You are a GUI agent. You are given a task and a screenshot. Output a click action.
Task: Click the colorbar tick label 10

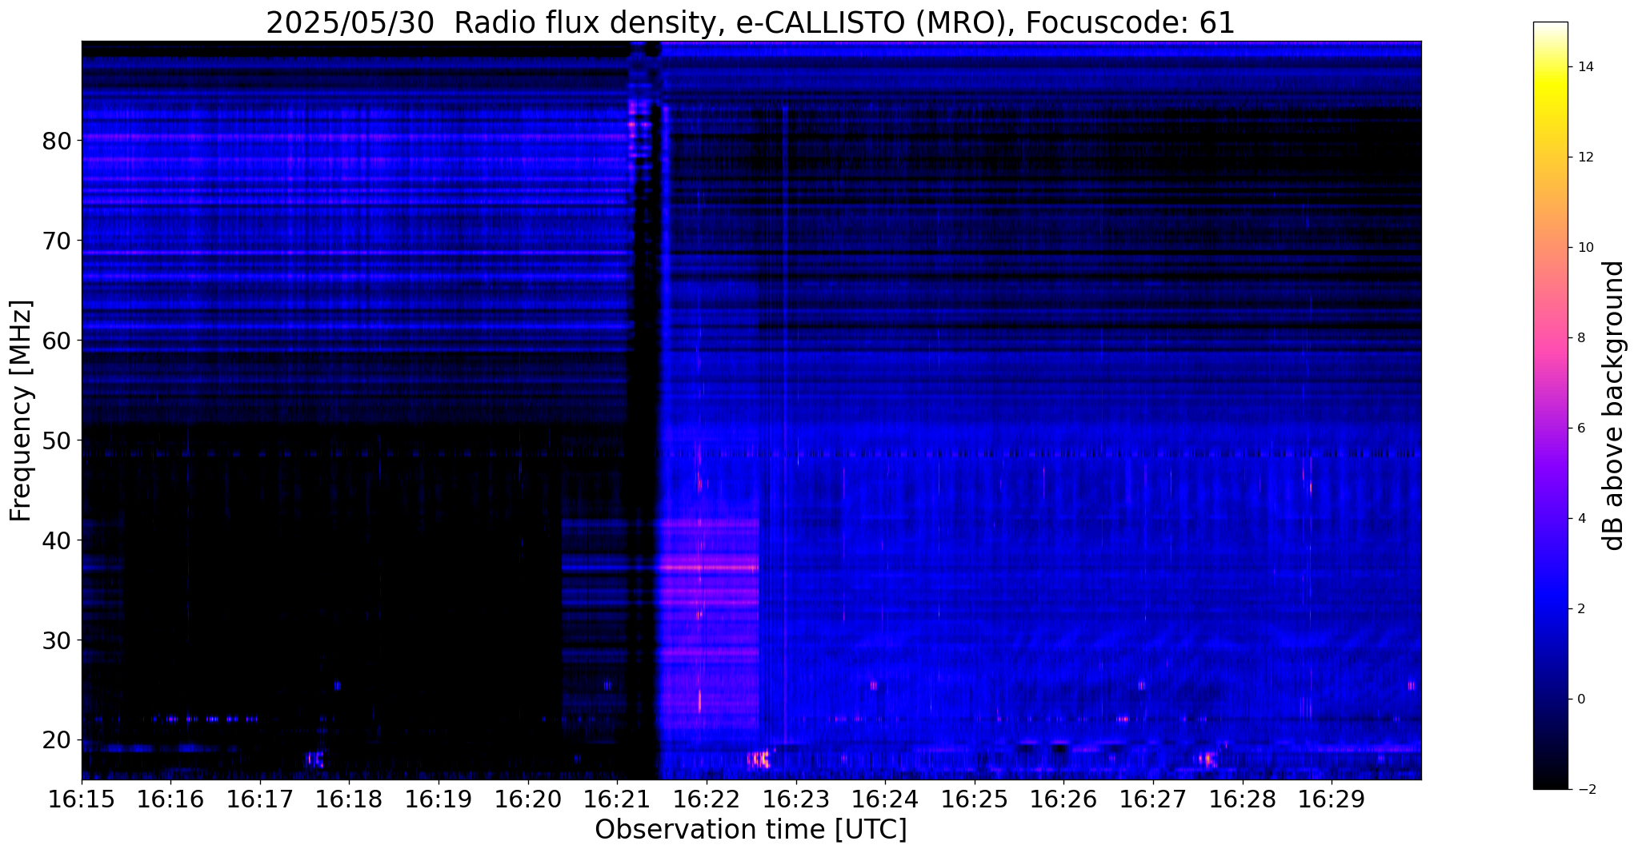coord(1584,248)
